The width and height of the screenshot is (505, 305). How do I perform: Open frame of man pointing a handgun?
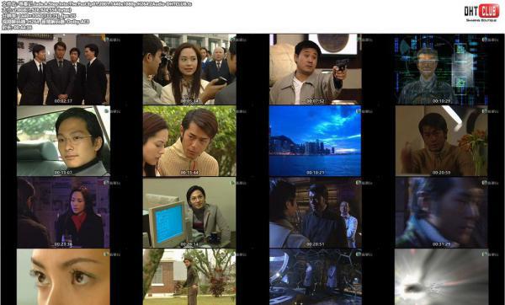pyautogui.click(x=316, y=69)
